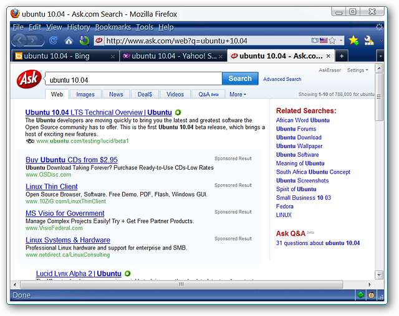Click the Ubuntu Forums related search

296,129
